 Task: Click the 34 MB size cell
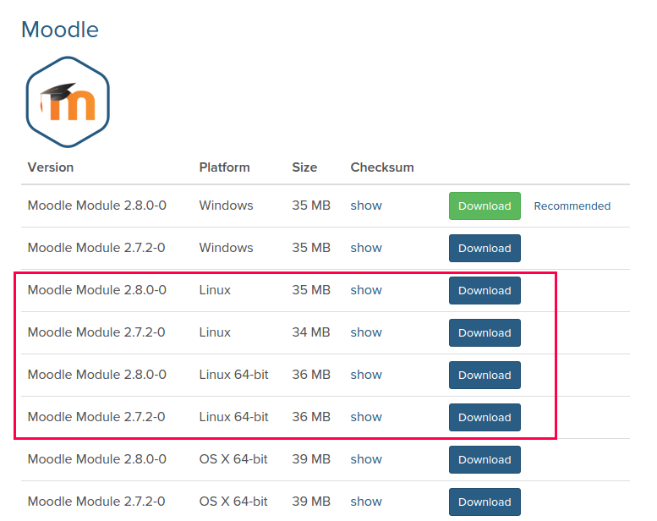[311, 332]
